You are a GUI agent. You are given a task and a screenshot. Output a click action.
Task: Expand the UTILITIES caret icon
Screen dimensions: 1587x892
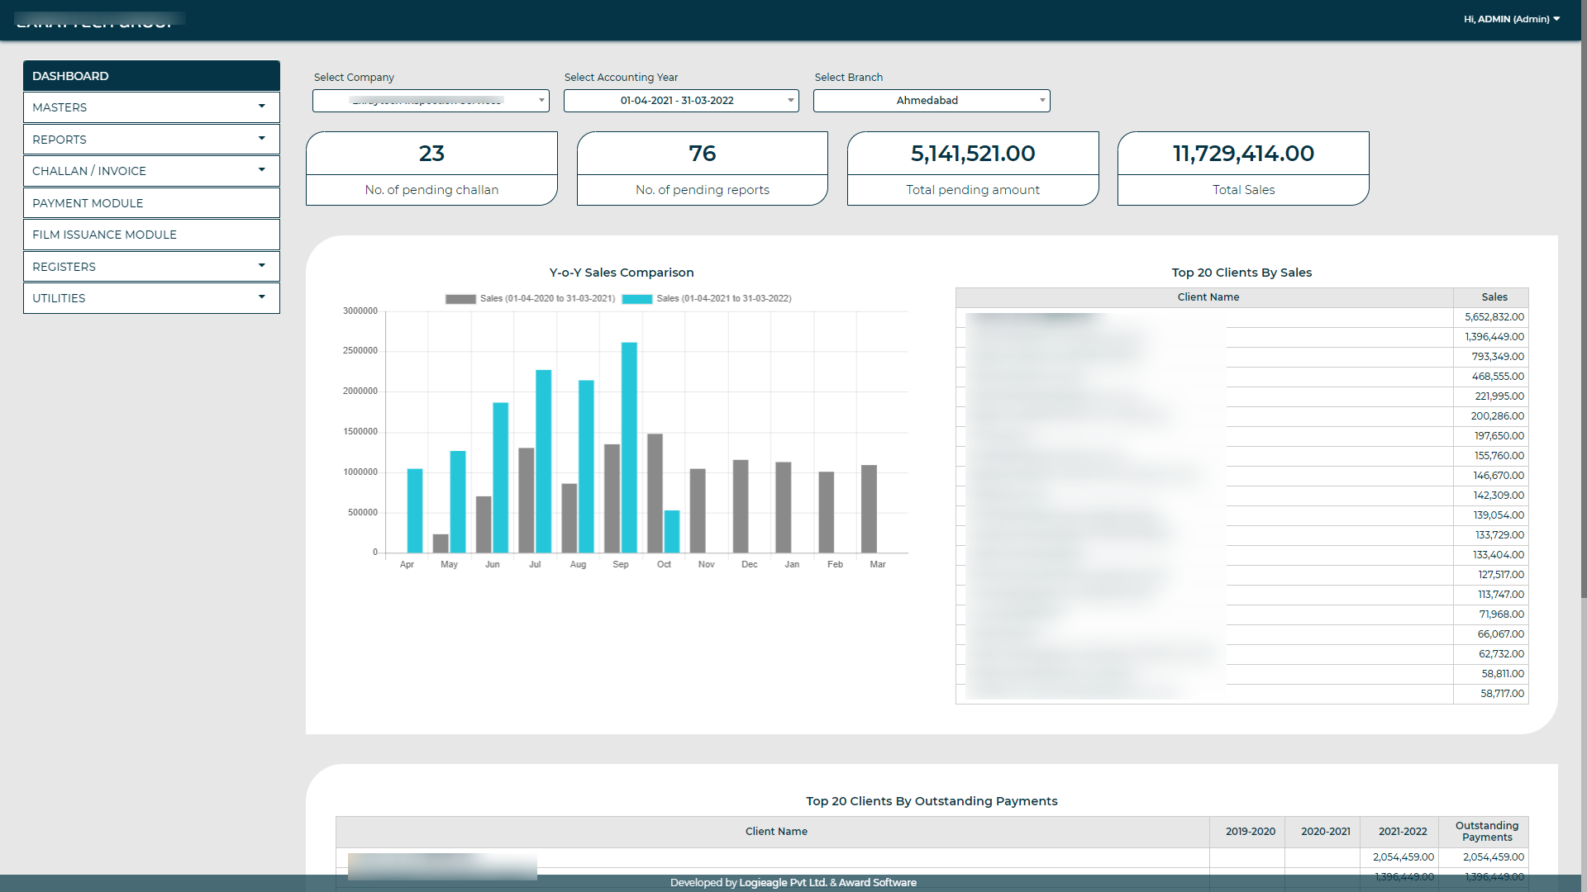261,297
